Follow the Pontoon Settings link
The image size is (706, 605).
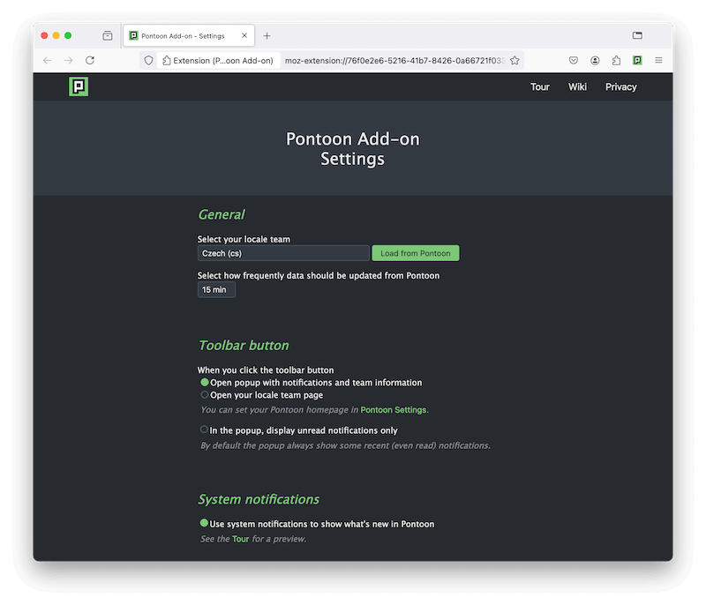(x=393, y=410)
